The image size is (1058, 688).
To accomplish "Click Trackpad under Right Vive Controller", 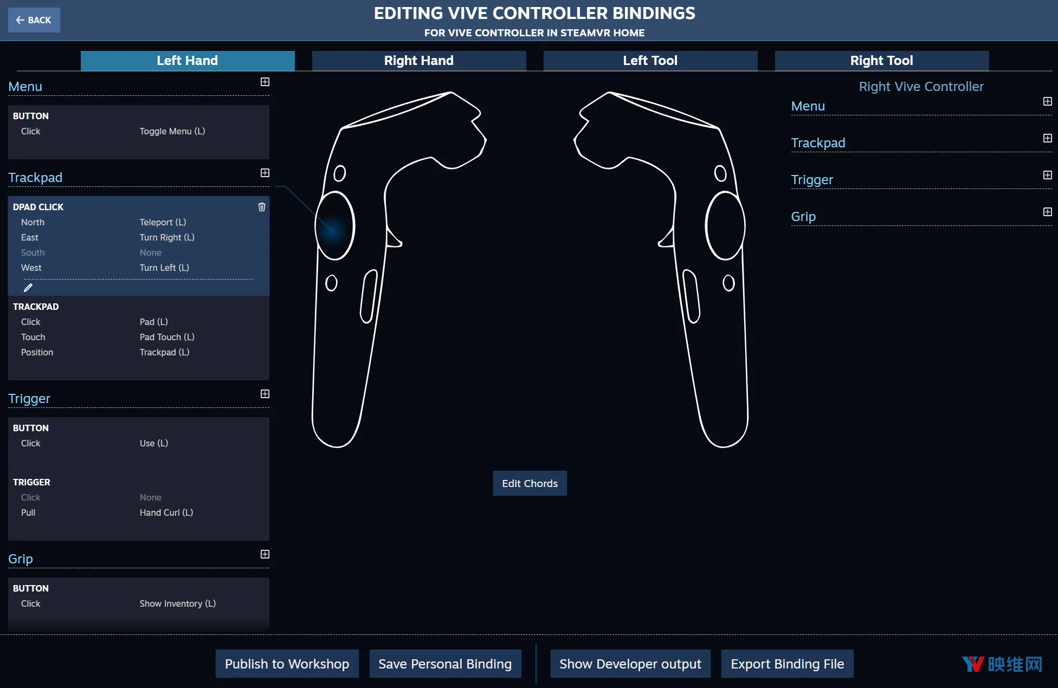I will pyautogui.click(x=818, y=143).
